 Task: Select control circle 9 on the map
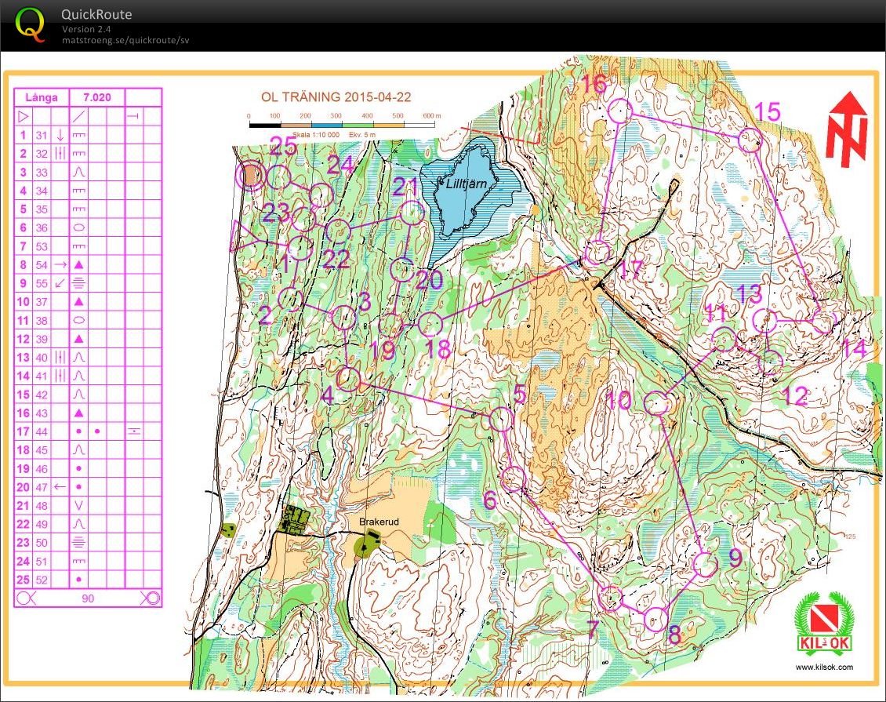[x=705, y=564]
